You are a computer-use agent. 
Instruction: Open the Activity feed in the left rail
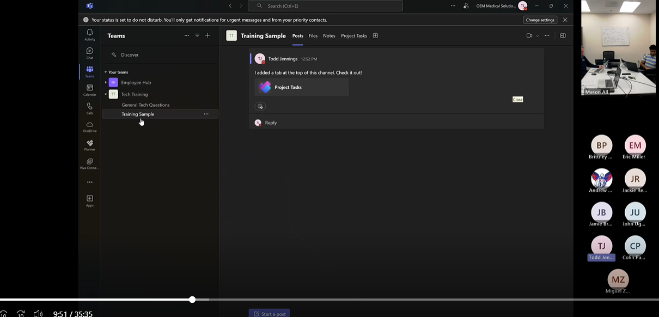point(90,35)
